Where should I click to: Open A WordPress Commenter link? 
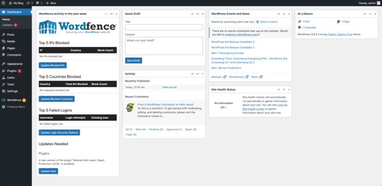click(159, 104)
